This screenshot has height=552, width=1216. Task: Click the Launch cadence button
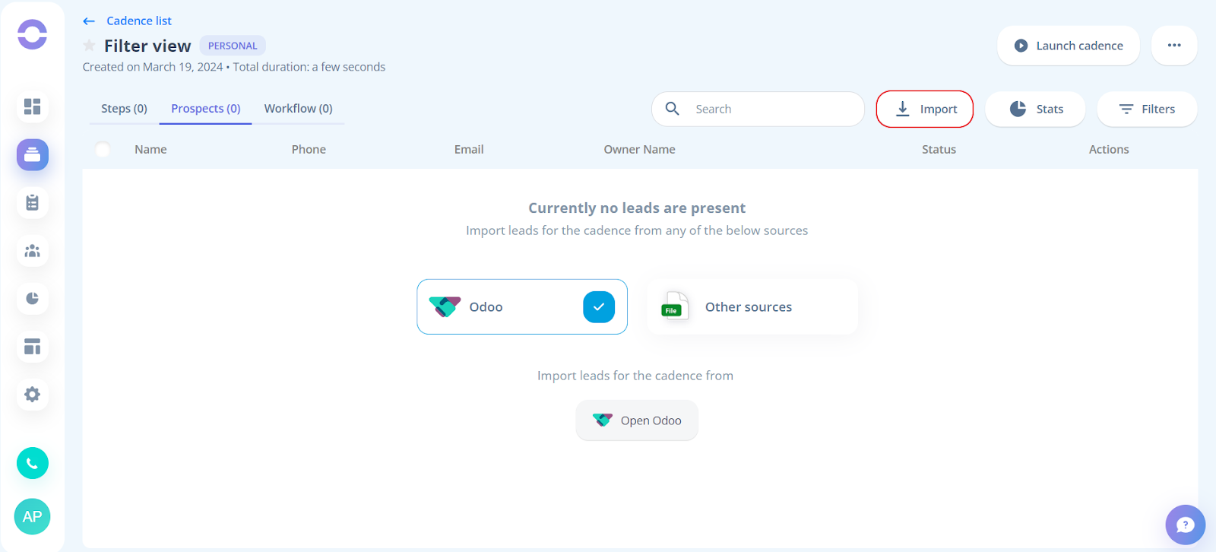click(x=1069, y=46)
